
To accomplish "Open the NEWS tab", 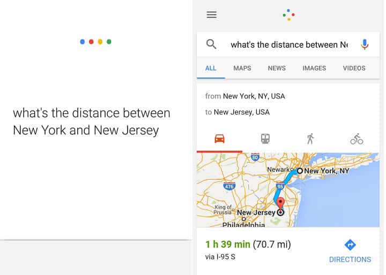I will pos(277,68).
